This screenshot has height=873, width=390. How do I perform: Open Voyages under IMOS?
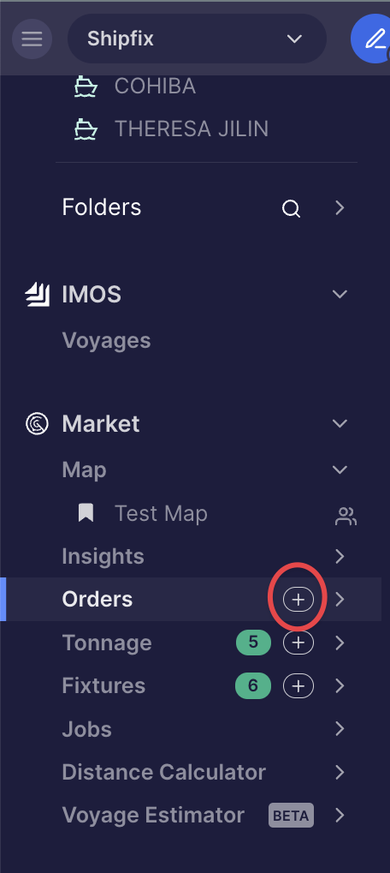pyautogui.click(x=107, y=340)
